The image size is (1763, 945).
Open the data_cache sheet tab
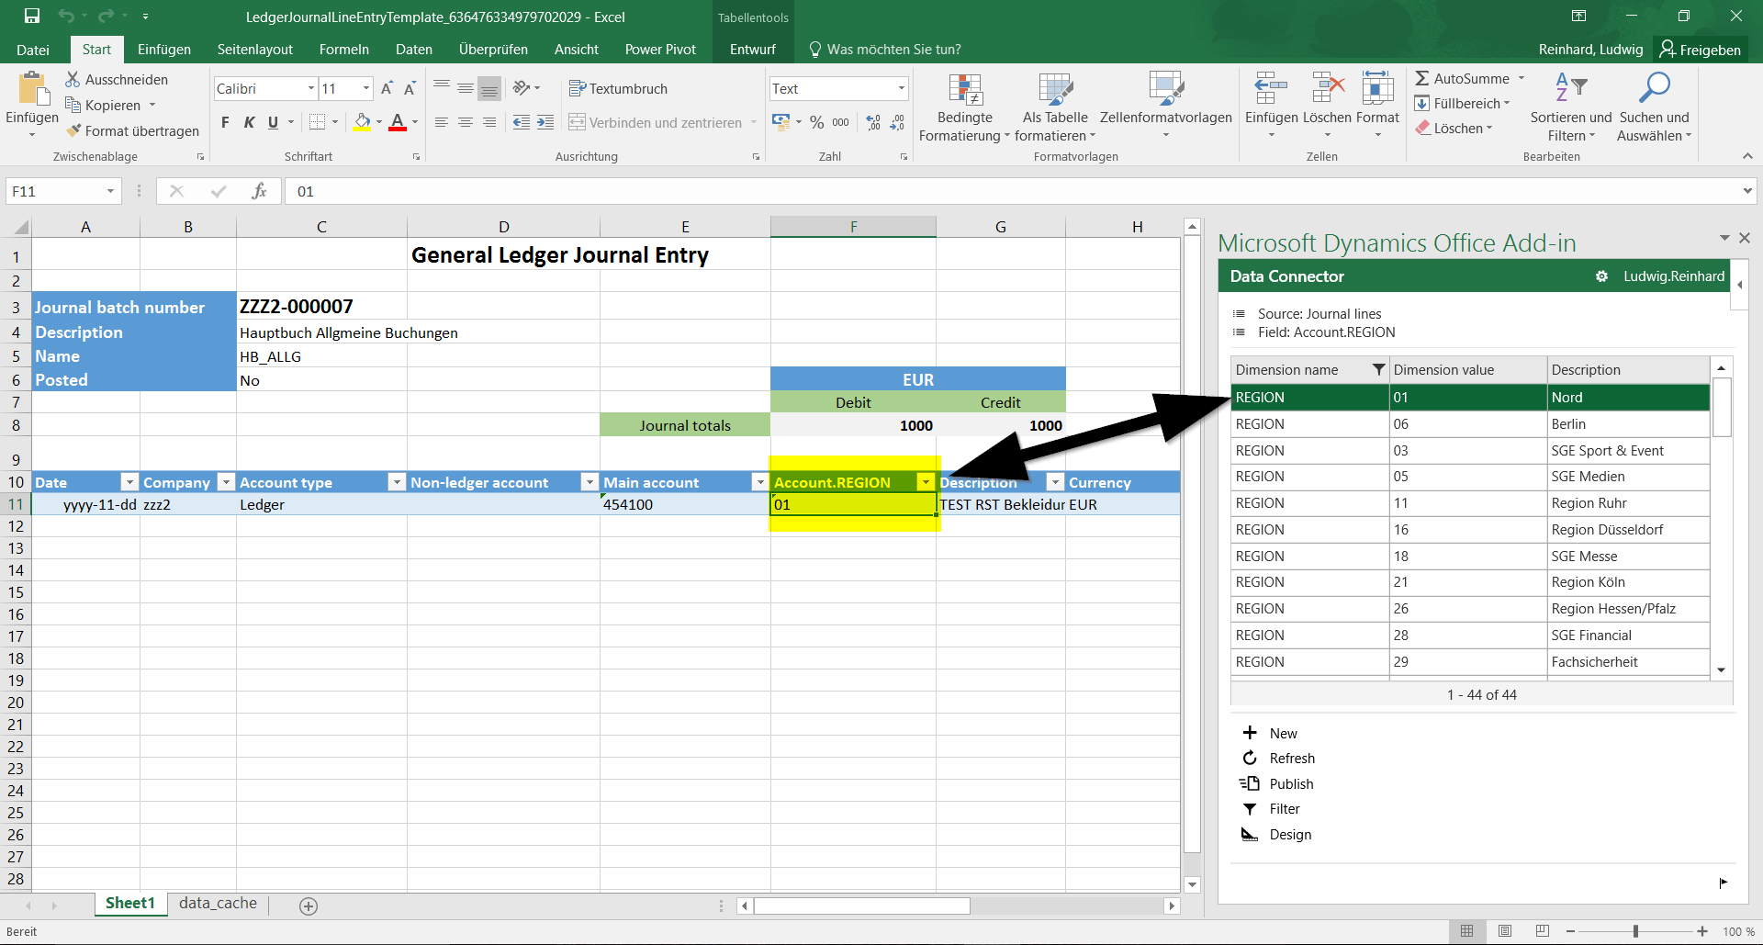click(x=217, y=903)
